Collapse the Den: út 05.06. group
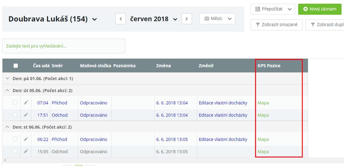 pyautogui.click(x=7, y=90)
